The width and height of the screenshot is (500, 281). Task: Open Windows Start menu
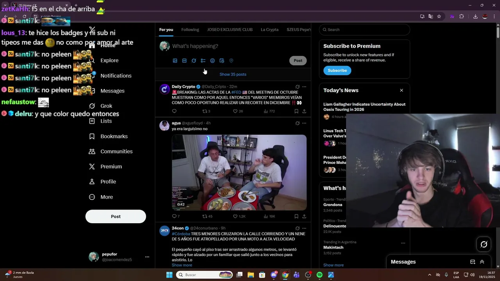click(169, 275)
